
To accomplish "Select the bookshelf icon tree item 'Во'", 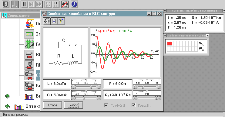I will point(29,97).
